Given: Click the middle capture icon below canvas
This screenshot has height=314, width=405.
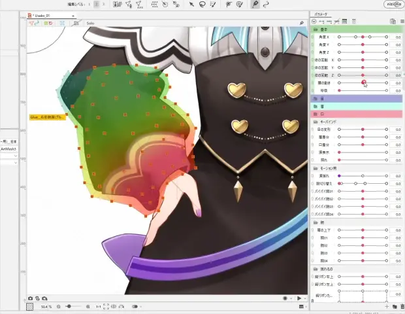Looking at the screenshot, I should point(37,298).
